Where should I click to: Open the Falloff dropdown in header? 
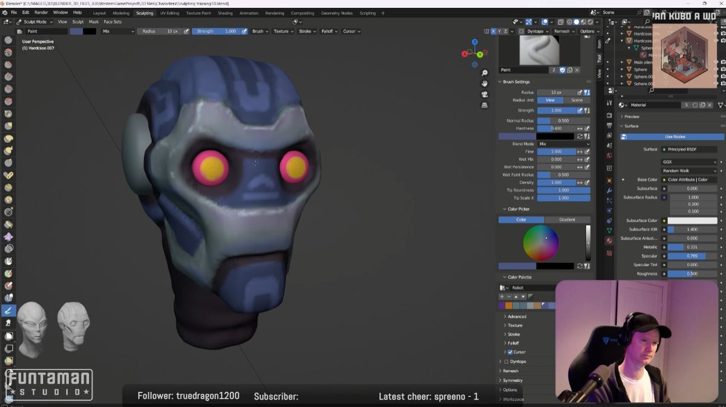329,31
